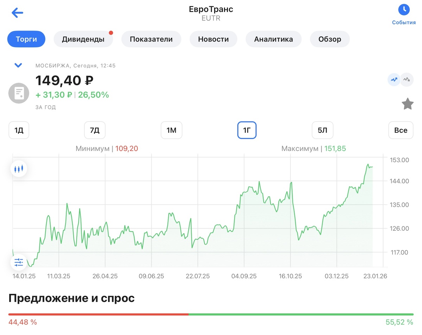This screenshot has height=335, width=422.
Task: Tap the 22.07.25 date label
Action: point(198,276)
